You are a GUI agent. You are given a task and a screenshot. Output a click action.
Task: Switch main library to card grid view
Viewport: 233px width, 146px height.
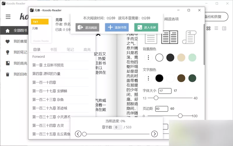[x=209, y=28]
